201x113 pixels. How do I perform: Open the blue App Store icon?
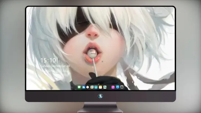(118, 87)
